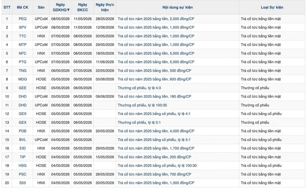Screen dimensions: 307x188
Task: Click the Nội dung sự kiện column header
Action: click(x=178, y=7)
